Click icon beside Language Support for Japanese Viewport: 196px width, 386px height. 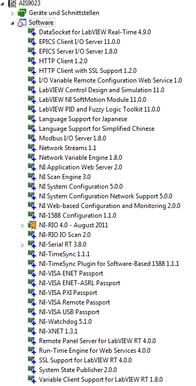tap(32, 119)
